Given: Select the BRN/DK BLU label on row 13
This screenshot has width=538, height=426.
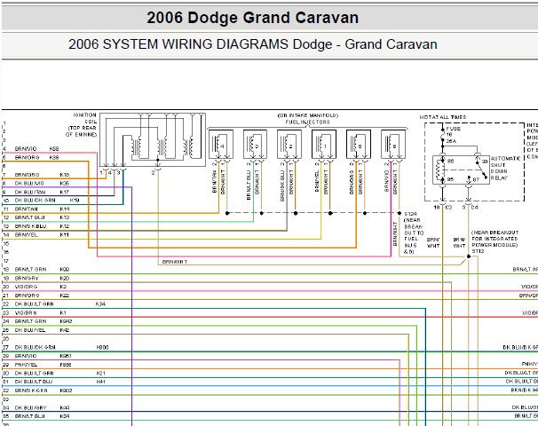Looking at the screenshot, I should [30, 226].
